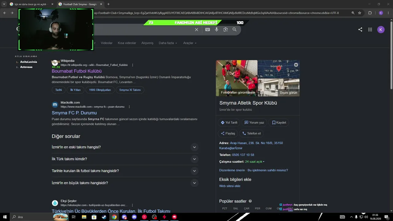Open the Google apps grid
This screenshot has height=221, width=393.
click(x=370, y=29)
